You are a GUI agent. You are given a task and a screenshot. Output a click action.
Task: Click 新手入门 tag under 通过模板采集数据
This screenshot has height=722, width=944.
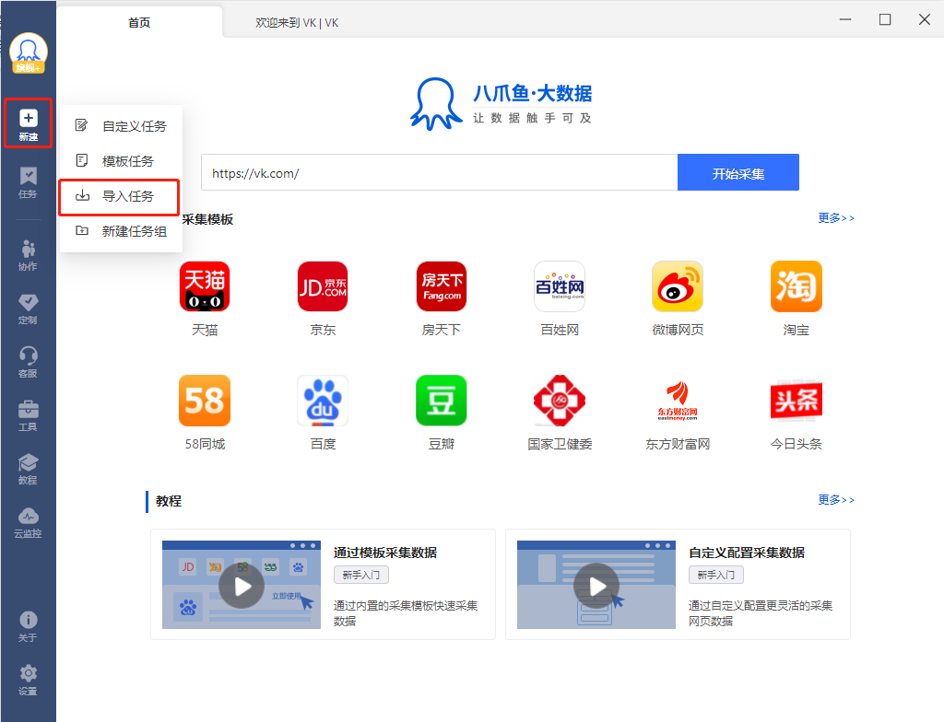click(x=361, y=576)
